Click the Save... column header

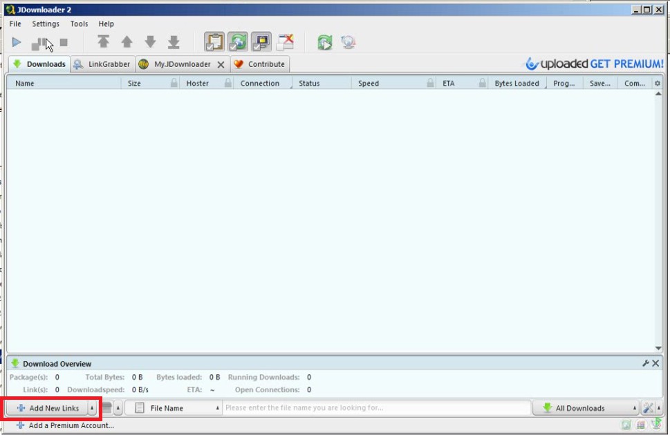[600, 84]
